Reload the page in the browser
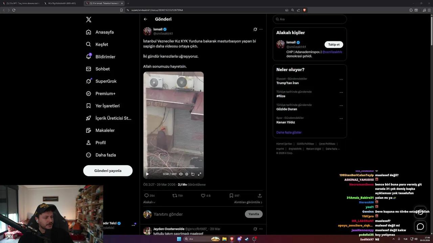The image size is (433, 243). tap(14, 10)
